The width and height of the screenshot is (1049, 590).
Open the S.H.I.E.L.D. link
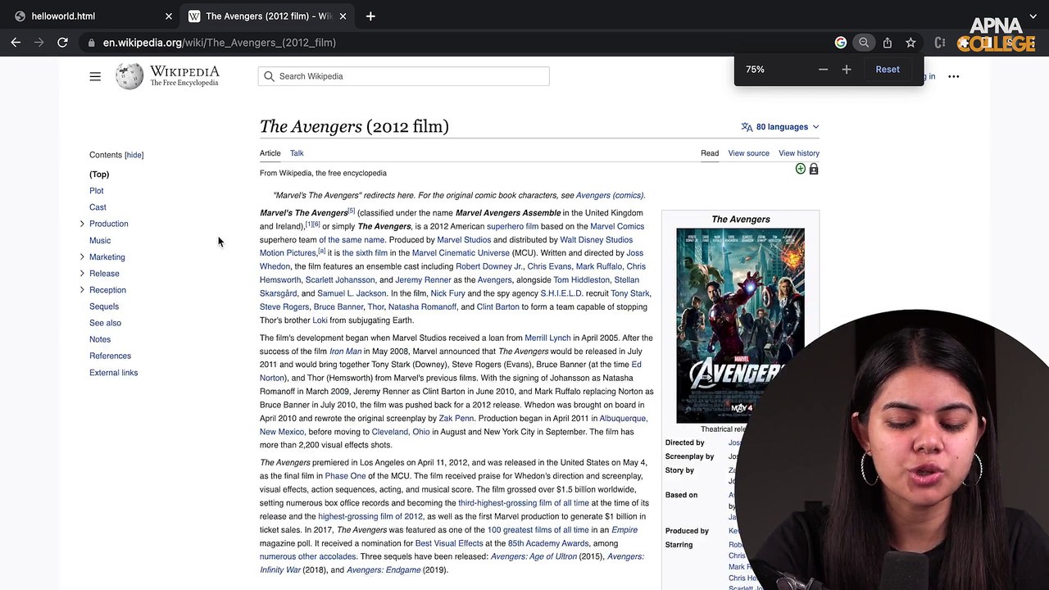[561, 293]
